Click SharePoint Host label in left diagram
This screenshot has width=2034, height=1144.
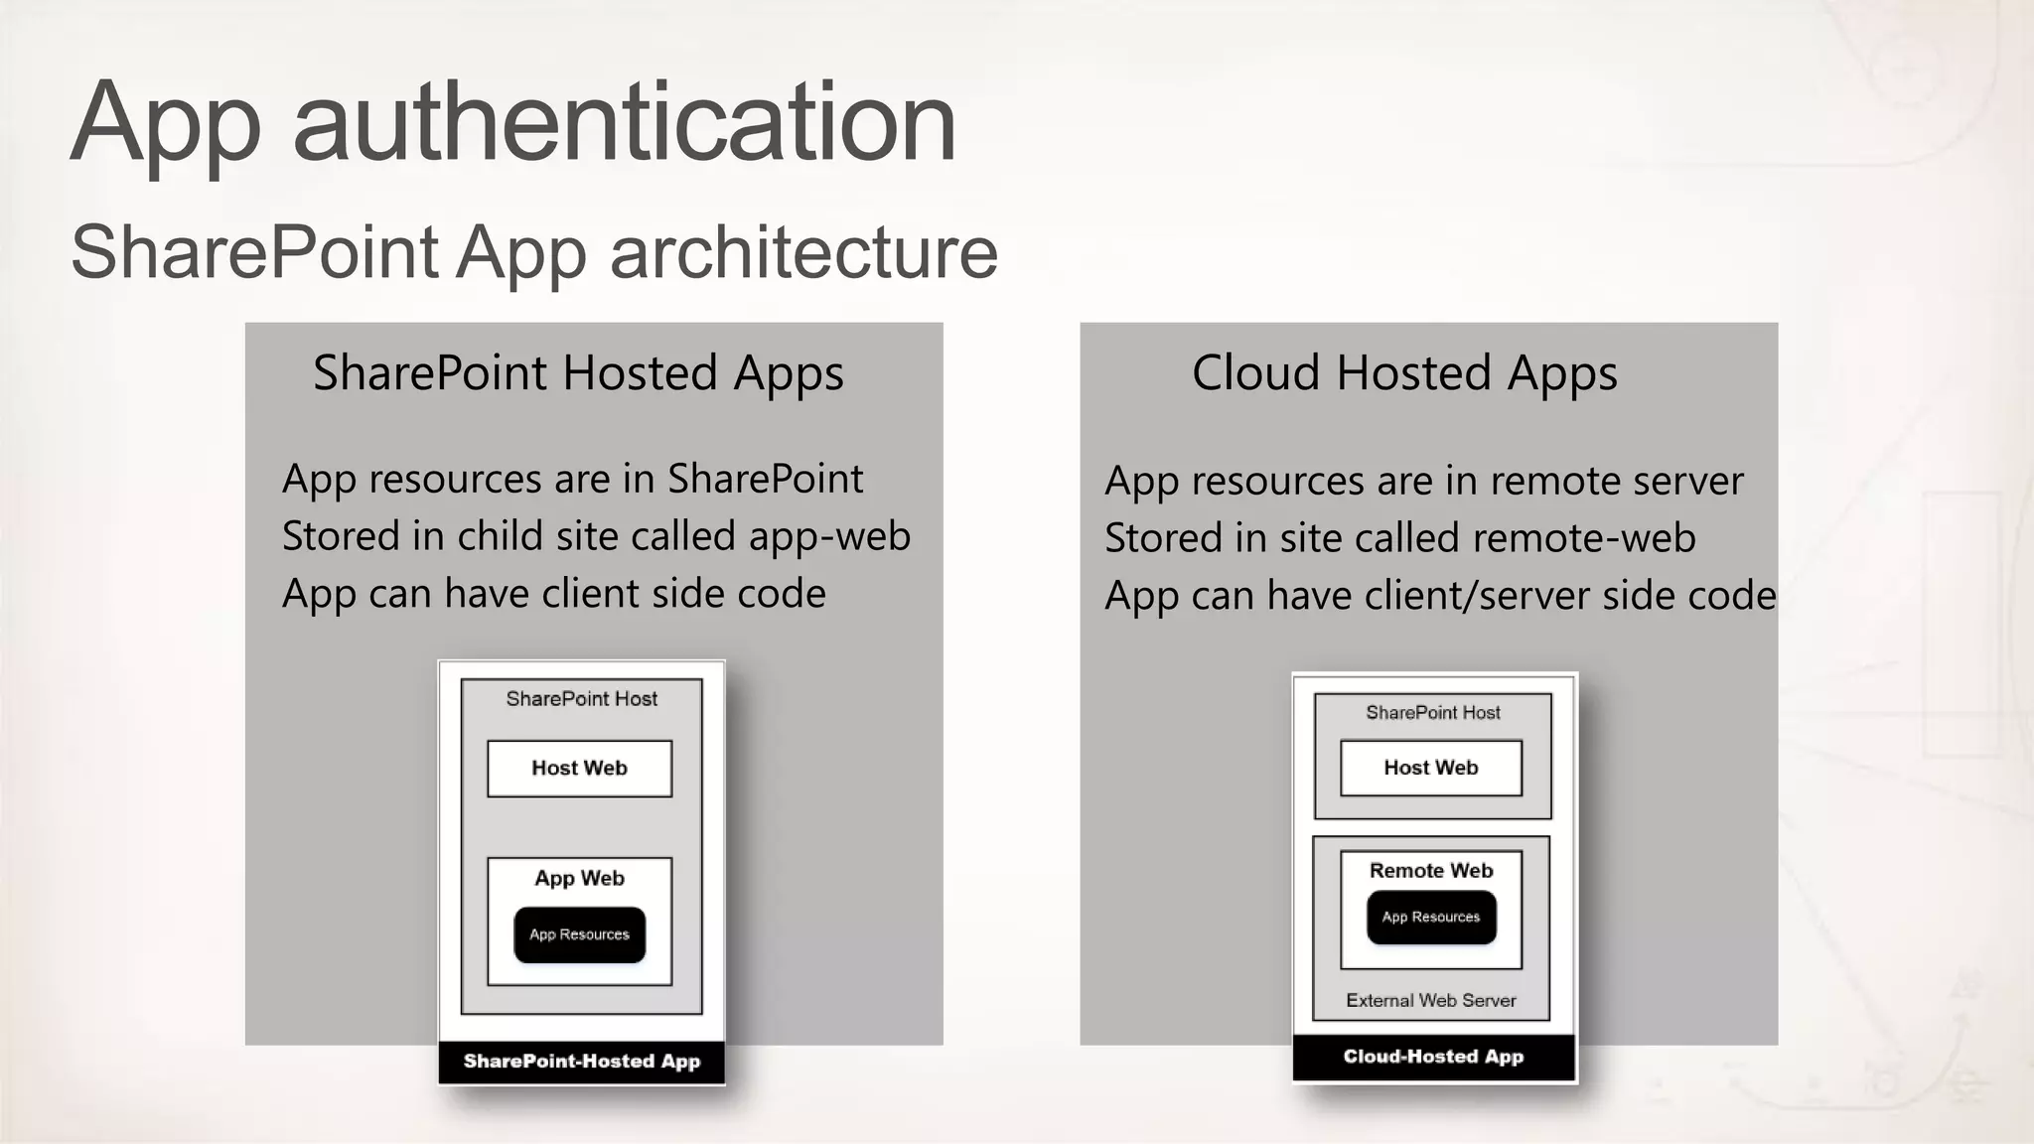(x=581, y=699)
